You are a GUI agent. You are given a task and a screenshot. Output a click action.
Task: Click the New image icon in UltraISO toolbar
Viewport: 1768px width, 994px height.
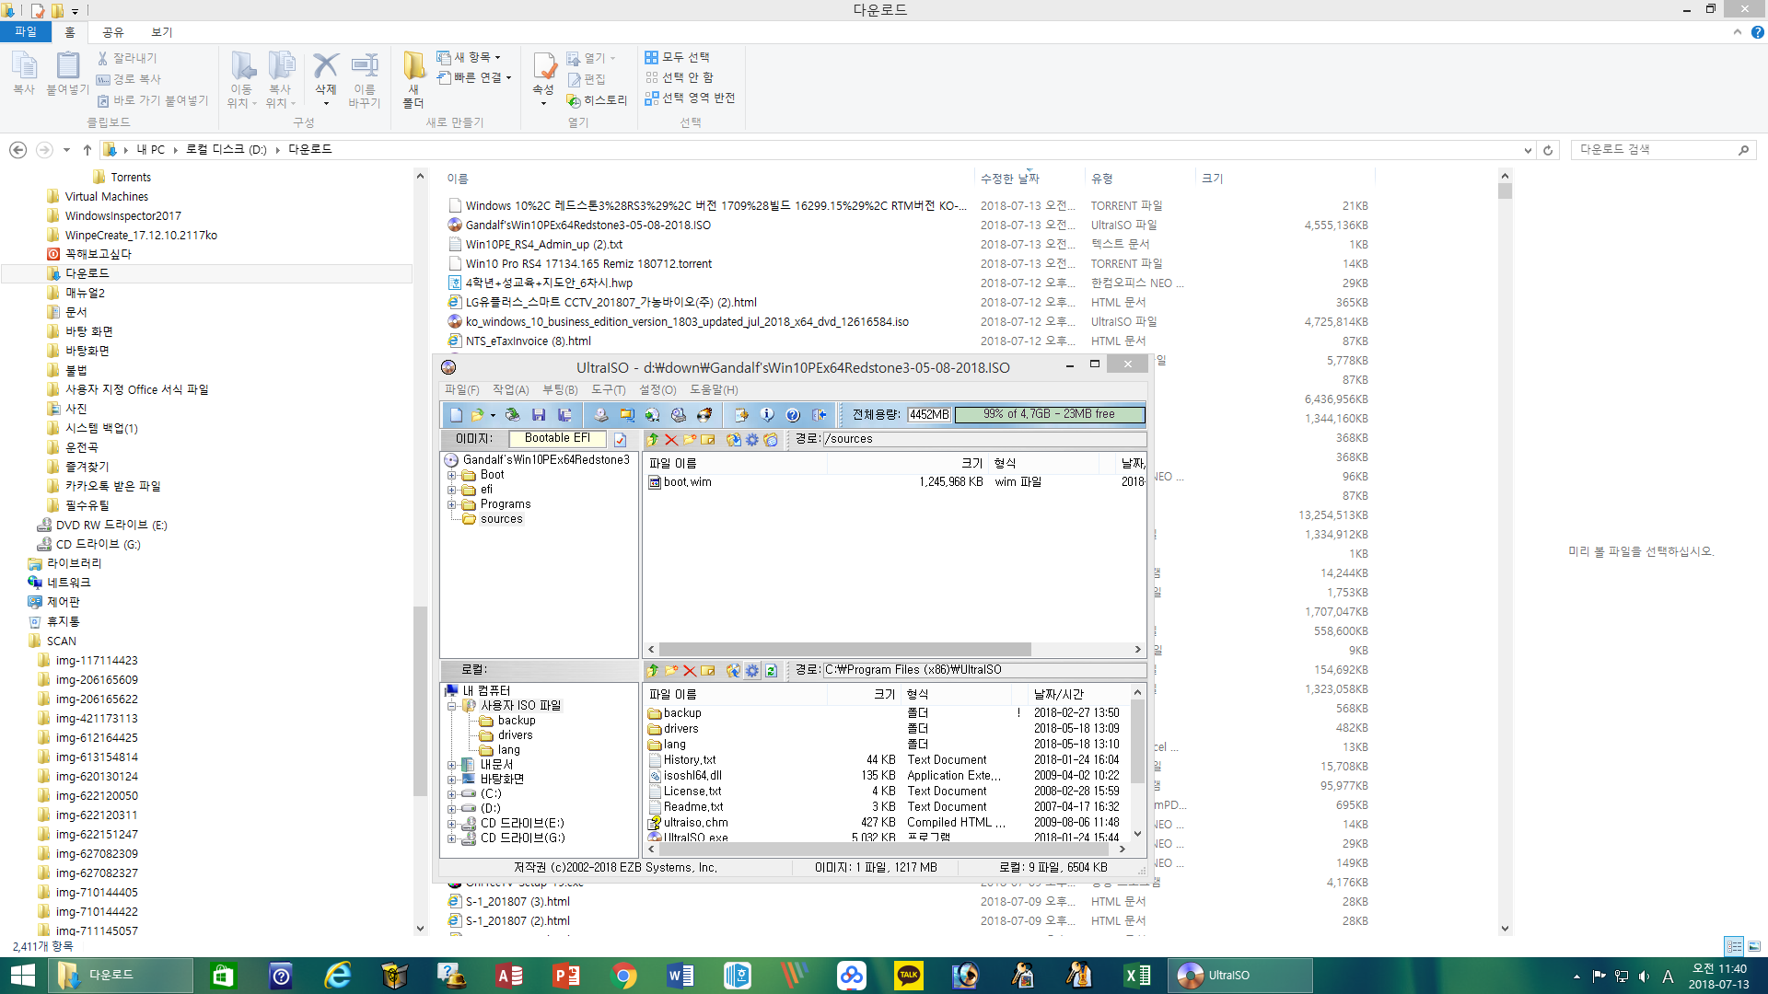click(x=456, y=415)
